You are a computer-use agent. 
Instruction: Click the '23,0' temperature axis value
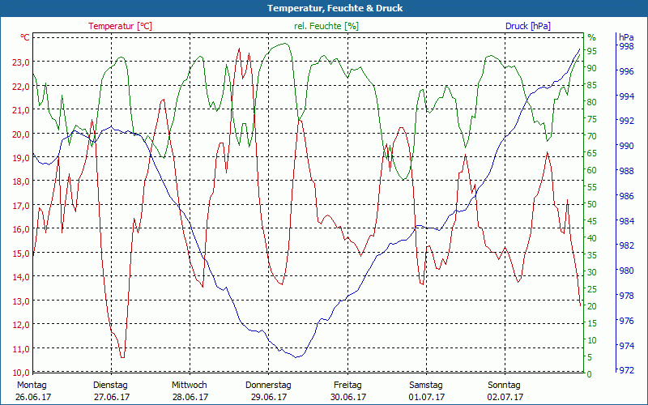22,62
